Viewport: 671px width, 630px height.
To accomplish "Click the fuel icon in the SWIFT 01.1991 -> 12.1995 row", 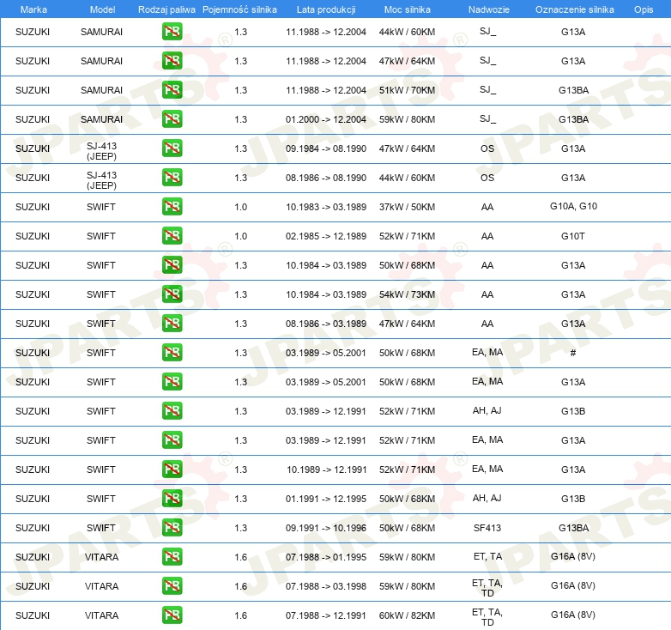I will point(172,498).
